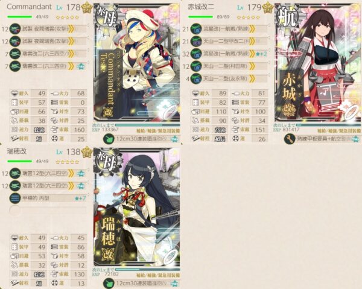Open the Commandant Teste card portrait
Image resolution: width=362 pixels, height=289 pixels.
[x=137, y=62]
